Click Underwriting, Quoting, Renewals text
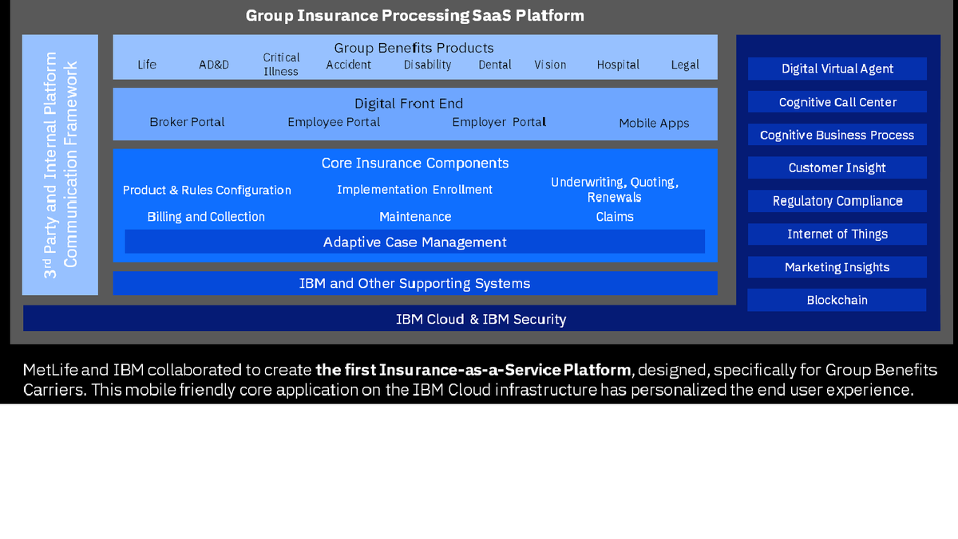 (x=615, y=190)
